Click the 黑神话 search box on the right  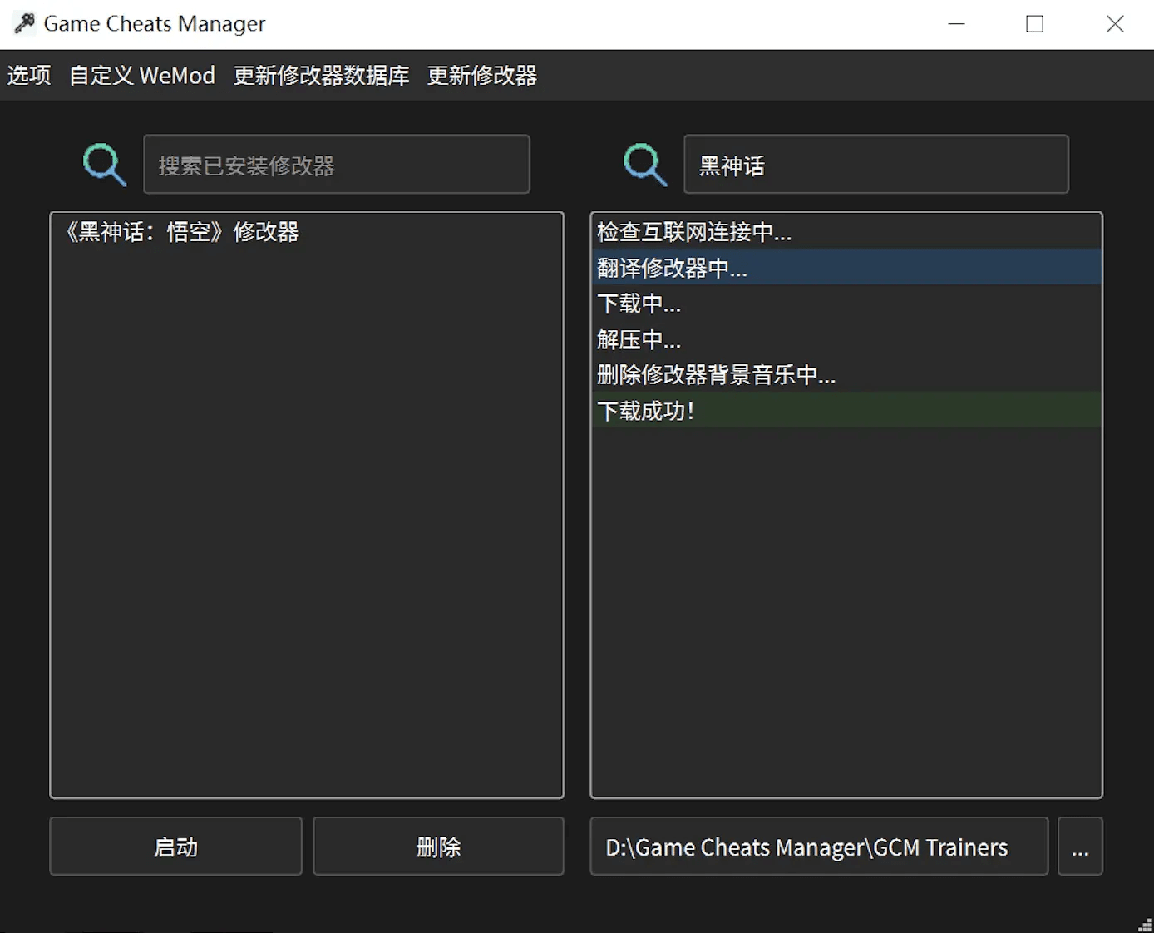pyautogui.click(x=876, y=164)
